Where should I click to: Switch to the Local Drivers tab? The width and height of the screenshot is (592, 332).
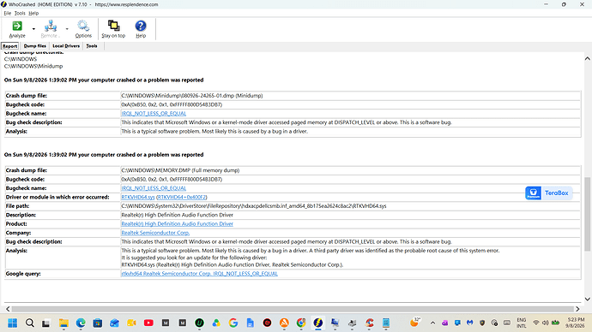(x=66, y=46)
